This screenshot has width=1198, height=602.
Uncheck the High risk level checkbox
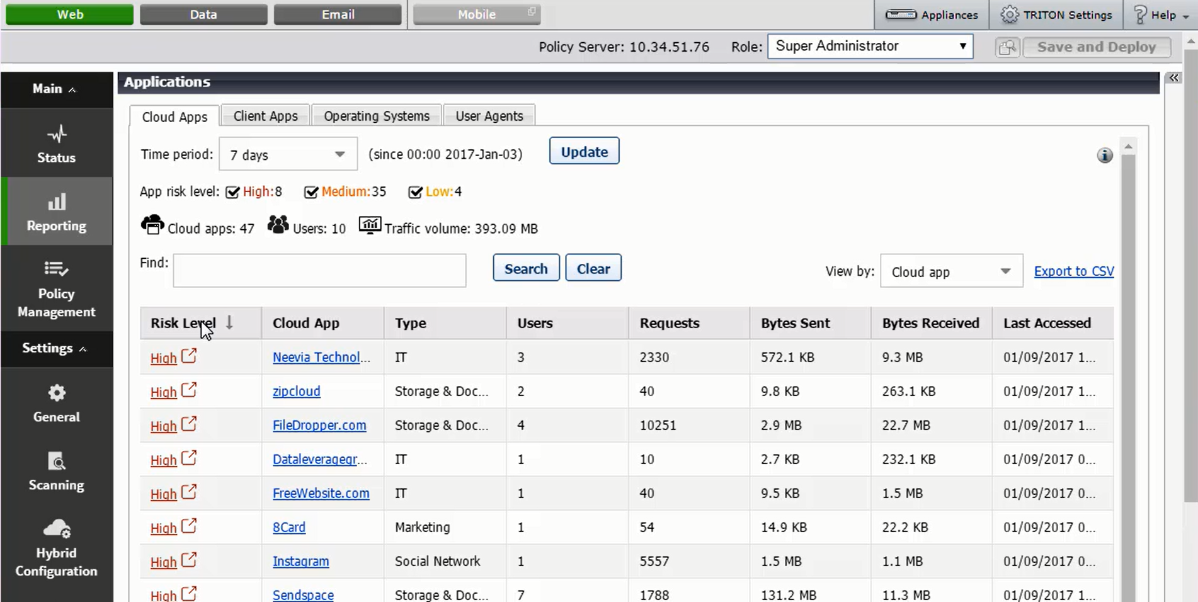pos(232,192)
